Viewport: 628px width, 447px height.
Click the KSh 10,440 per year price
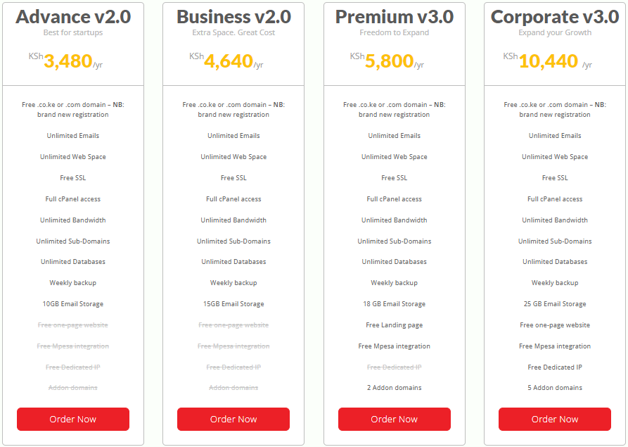pyautogui.click(x=548, y=61)
